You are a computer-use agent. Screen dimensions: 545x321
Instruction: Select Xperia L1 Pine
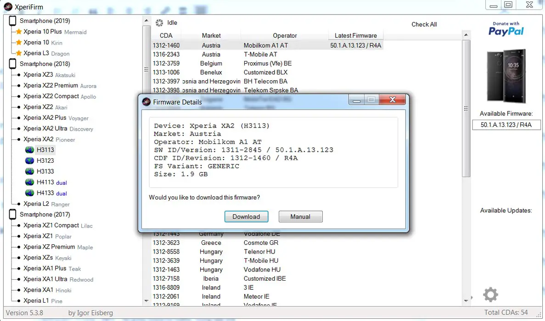click(x=43, y=300)
